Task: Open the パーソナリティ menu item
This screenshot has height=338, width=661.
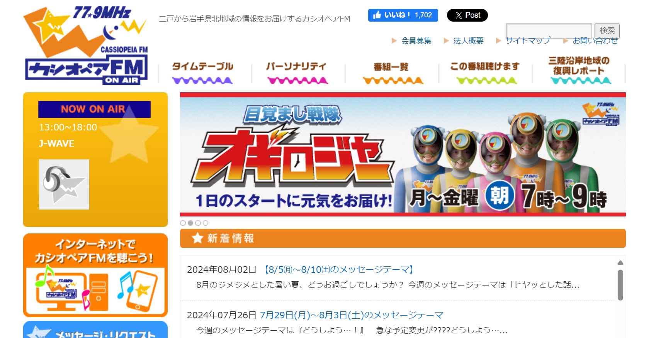Action: (296, 72)
